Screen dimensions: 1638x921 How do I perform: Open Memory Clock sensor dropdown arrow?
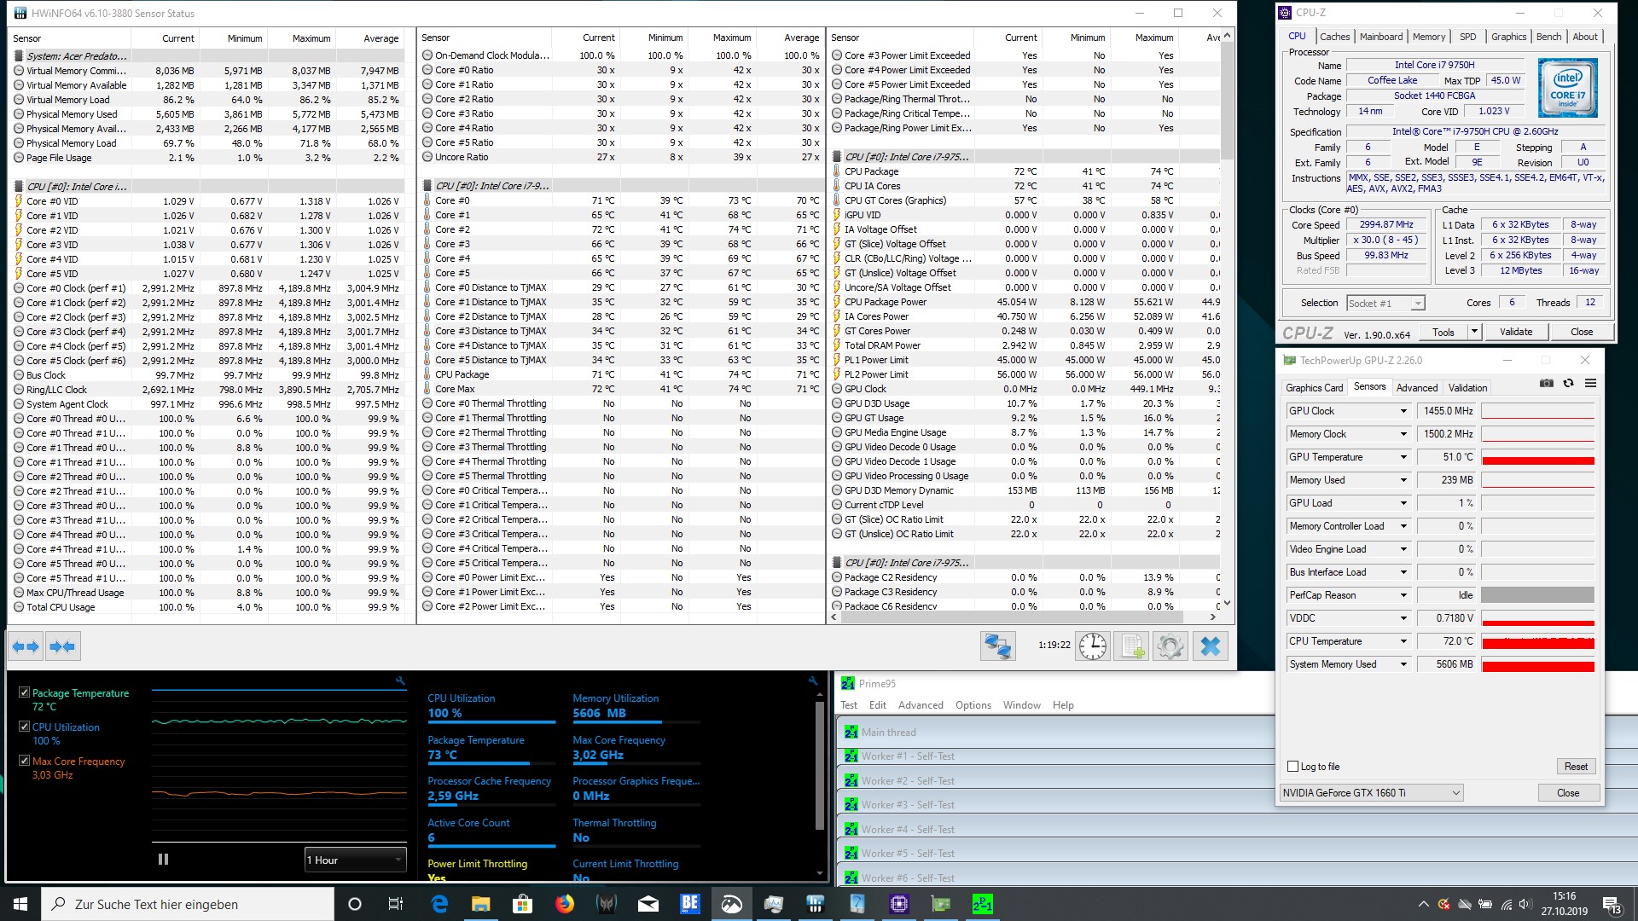tap(1403, 434)
